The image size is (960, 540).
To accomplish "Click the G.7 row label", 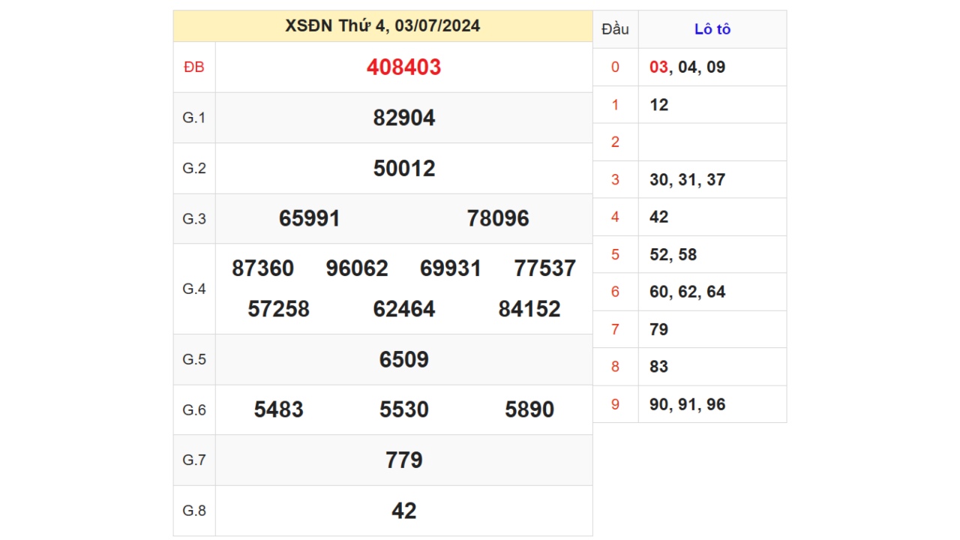I will (194, 460).
